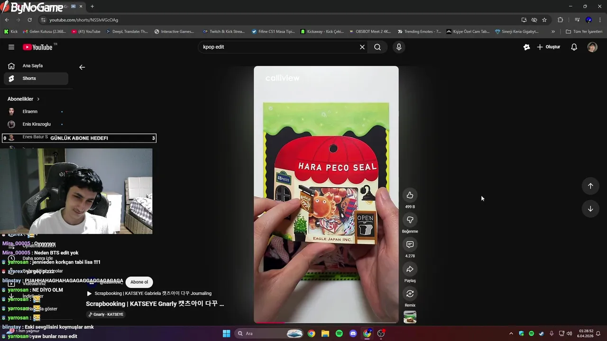Expand the Abonelikler section chevron

(x=38, y=99)
